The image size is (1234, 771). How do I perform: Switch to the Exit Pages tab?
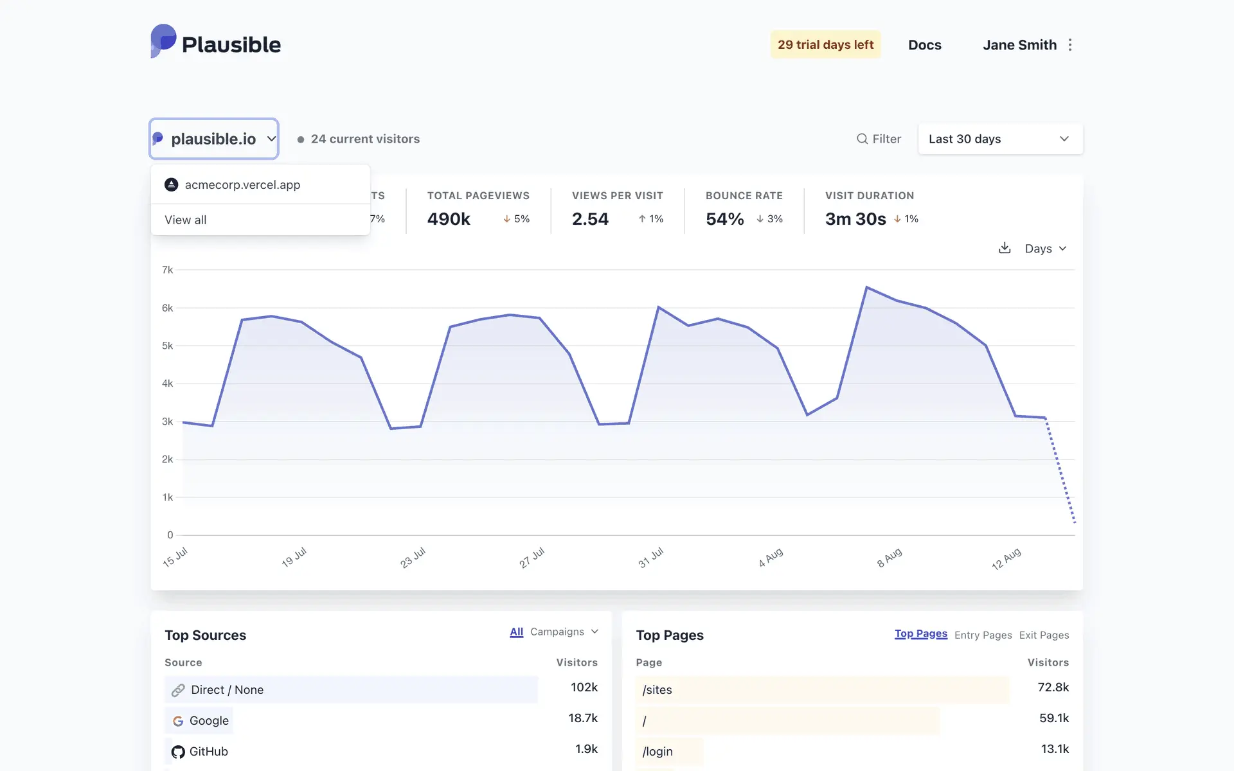[x=1044, y=635]
